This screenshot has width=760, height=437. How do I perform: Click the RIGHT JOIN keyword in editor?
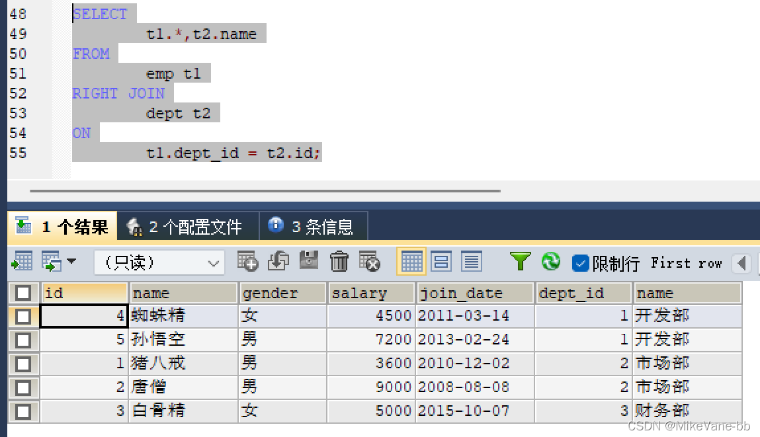[x=118, y=93]
